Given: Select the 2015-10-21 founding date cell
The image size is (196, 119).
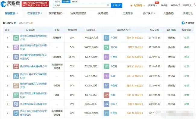Looking at the screenshot, I should (x=154, y=38).
